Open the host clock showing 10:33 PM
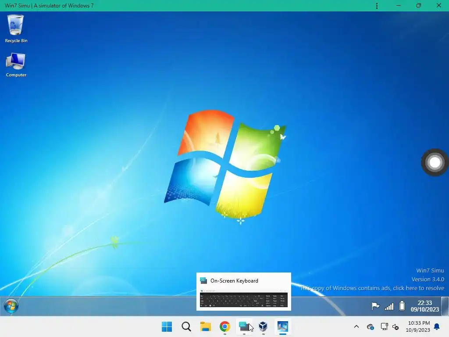 point(418,326)
